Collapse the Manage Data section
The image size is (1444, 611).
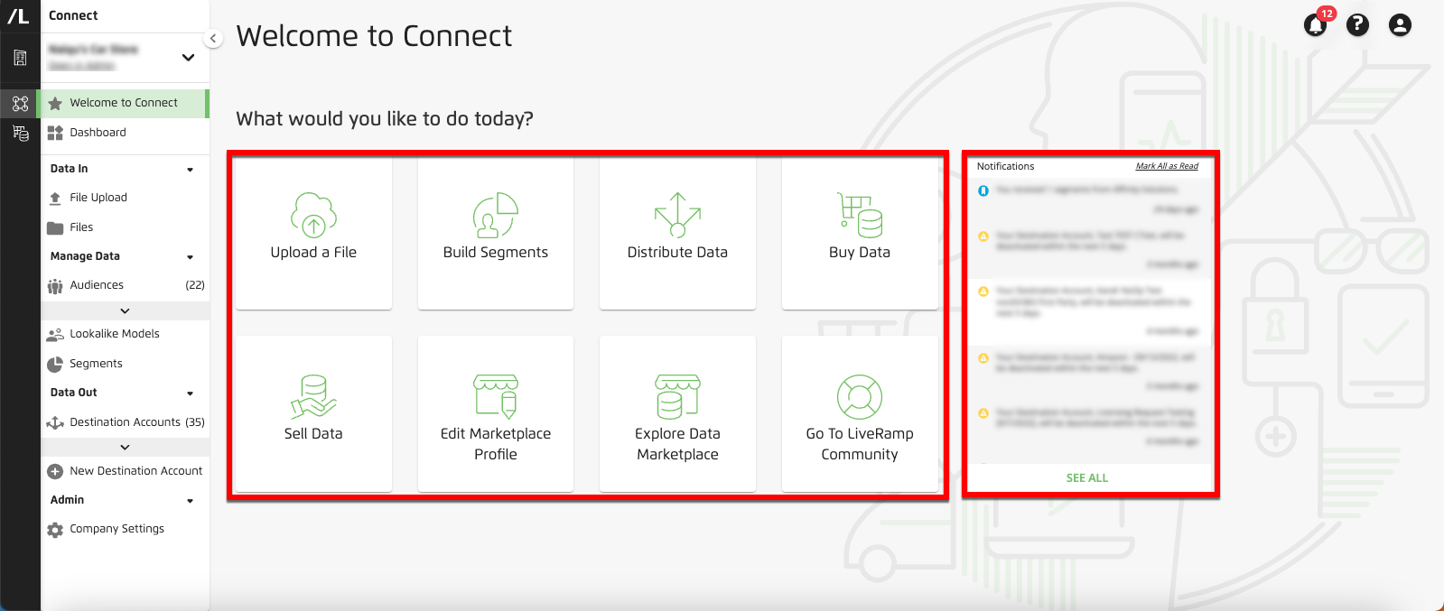(x=190, y=257)
